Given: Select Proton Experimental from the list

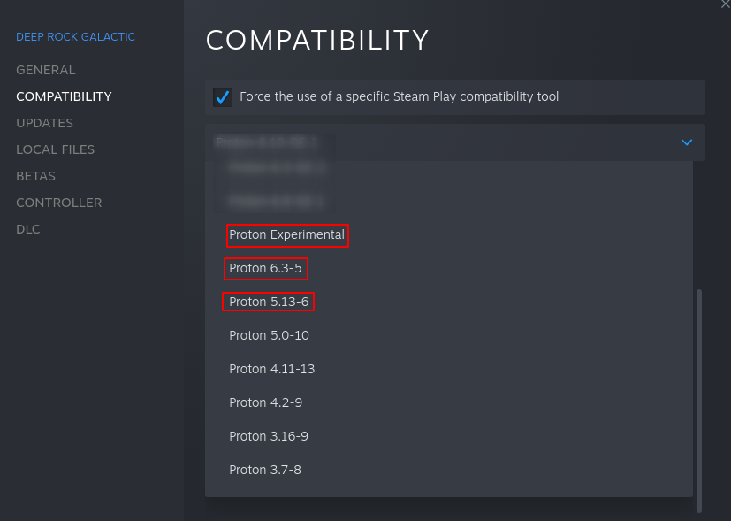Looking at the screenshot, I should pos(286,235).
